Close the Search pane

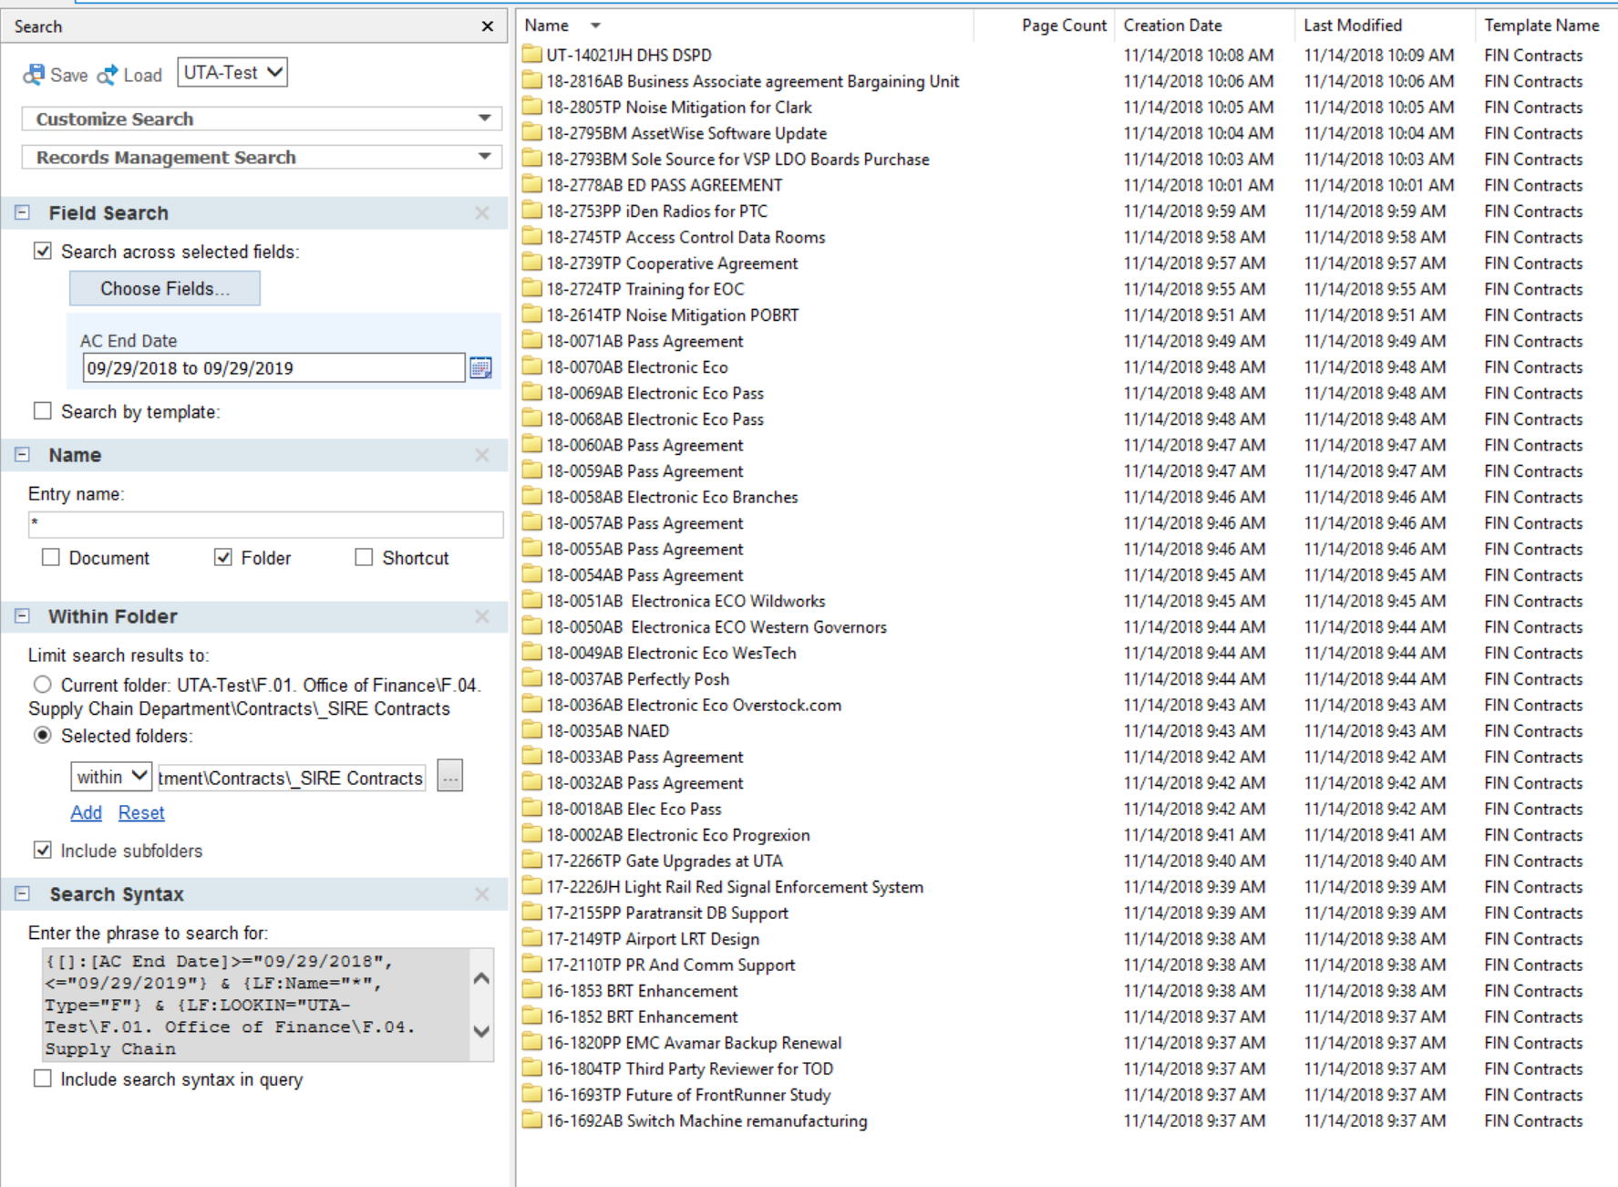pyautogui.click(x=488, y=26)
